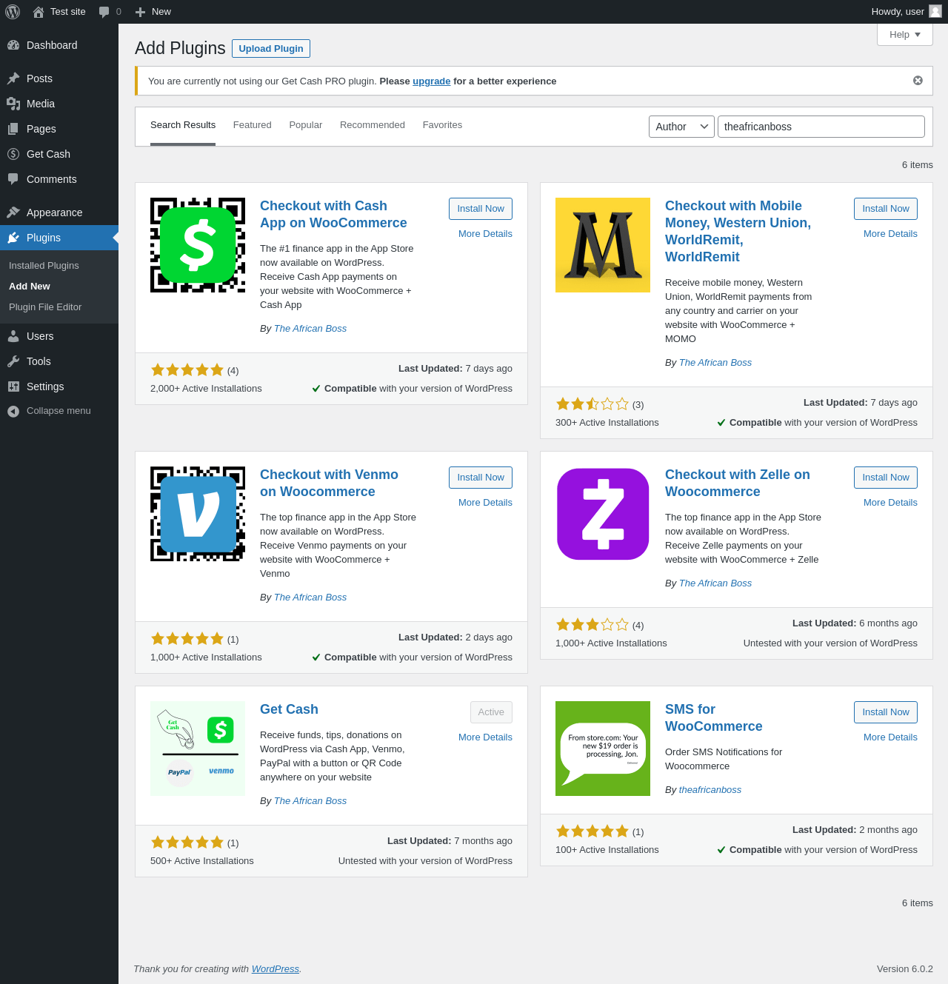This screenshot has width=948, height=984.
Task: Open the Author search type dropdown
Action: [681, 127]
